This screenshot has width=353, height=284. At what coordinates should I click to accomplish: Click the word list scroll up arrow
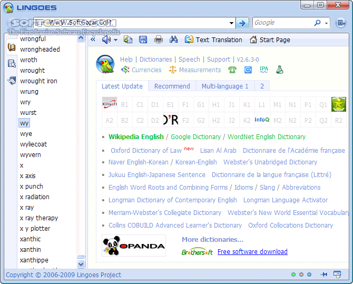[x=81, y=38]
